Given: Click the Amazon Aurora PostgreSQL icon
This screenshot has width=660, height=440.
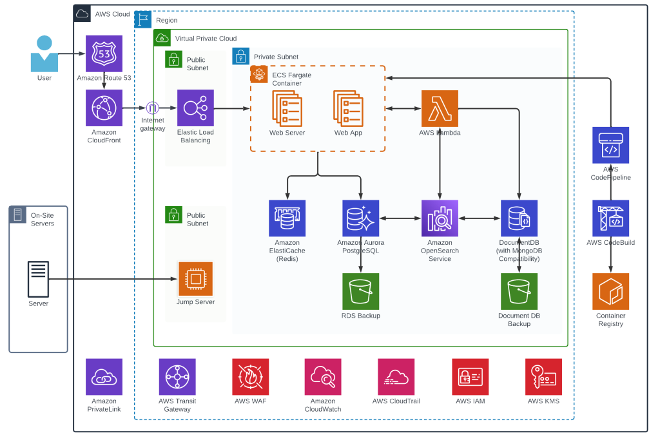Looking at the screenshot, I should (360, 218).
